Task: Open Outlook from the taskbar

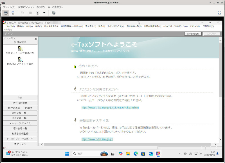Action: [x=151, y=154]
